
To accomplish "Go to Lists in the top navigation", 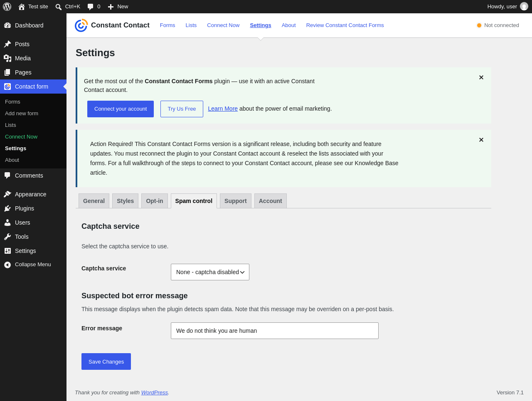I will [x=191, y=25].
